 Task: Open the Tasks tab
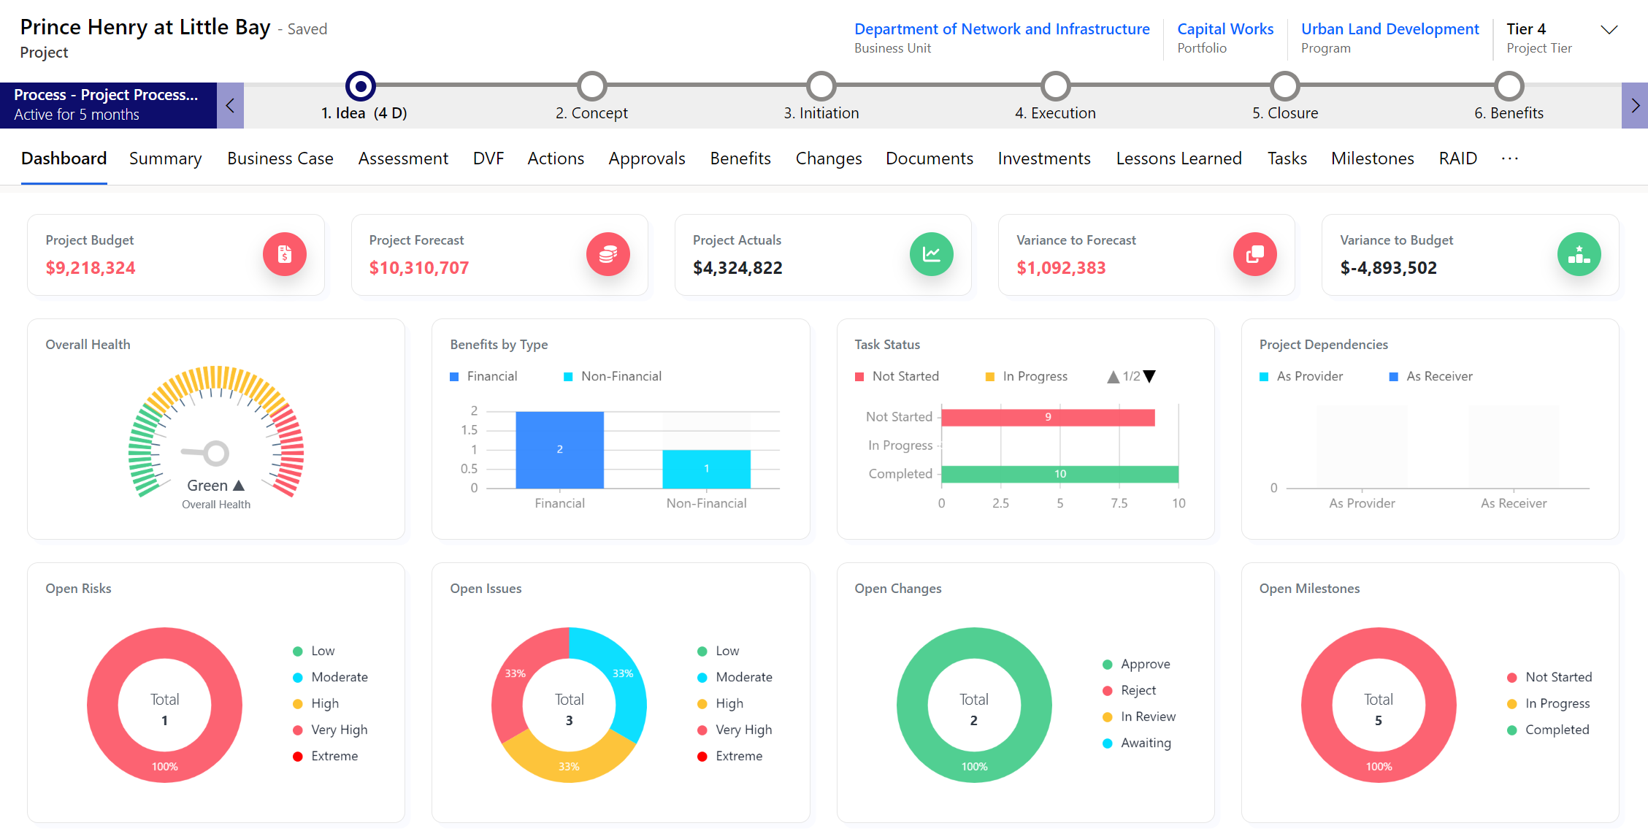pyautogui.click(x=1287, y=158)
